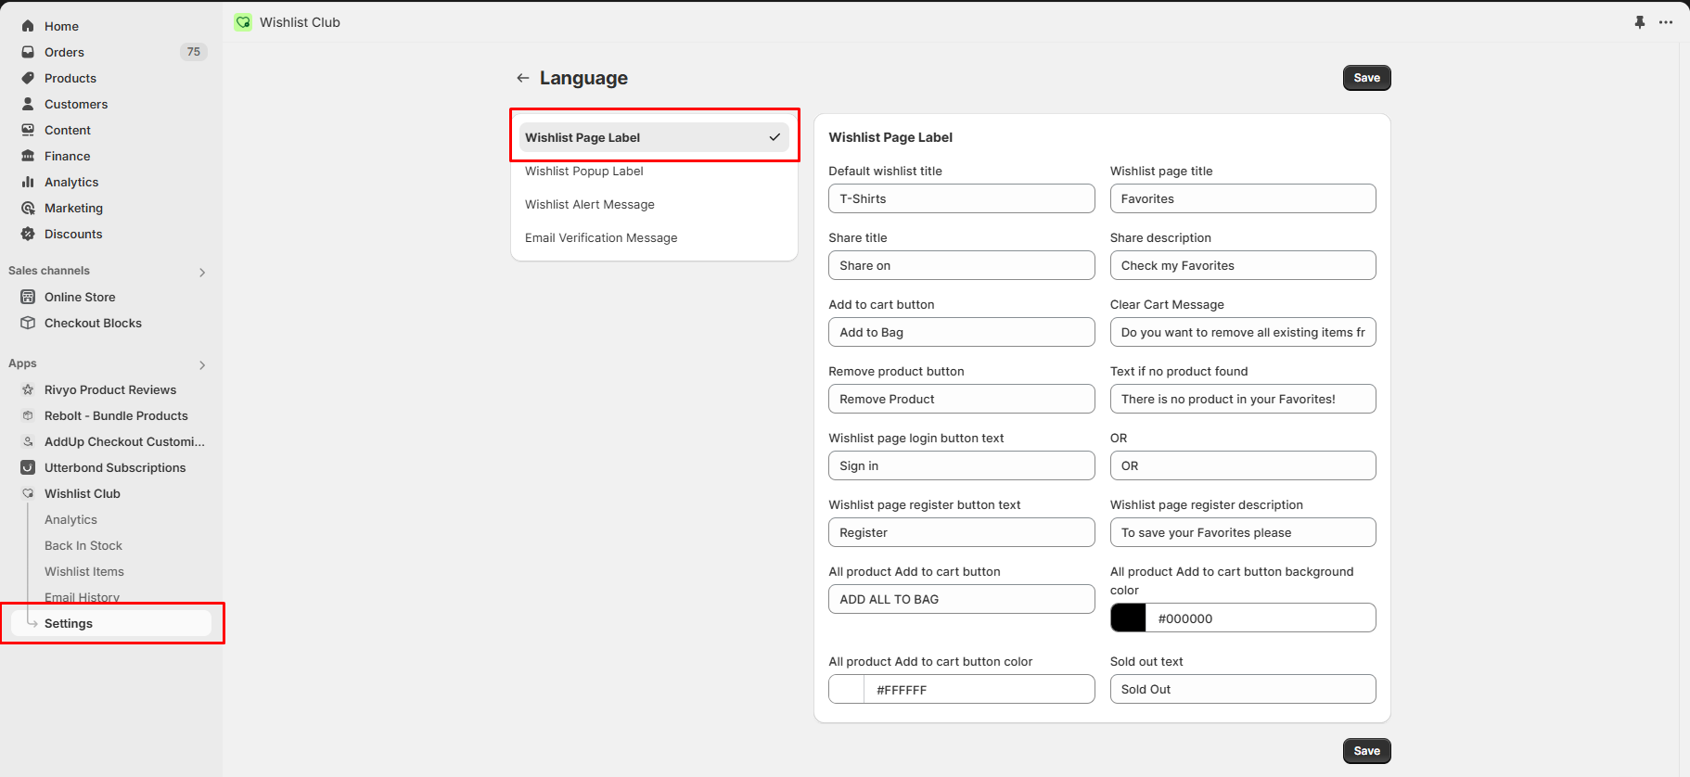Click the Finance bank icon
The height and width of the screenshot is (777, 1690).
point(28,156)
